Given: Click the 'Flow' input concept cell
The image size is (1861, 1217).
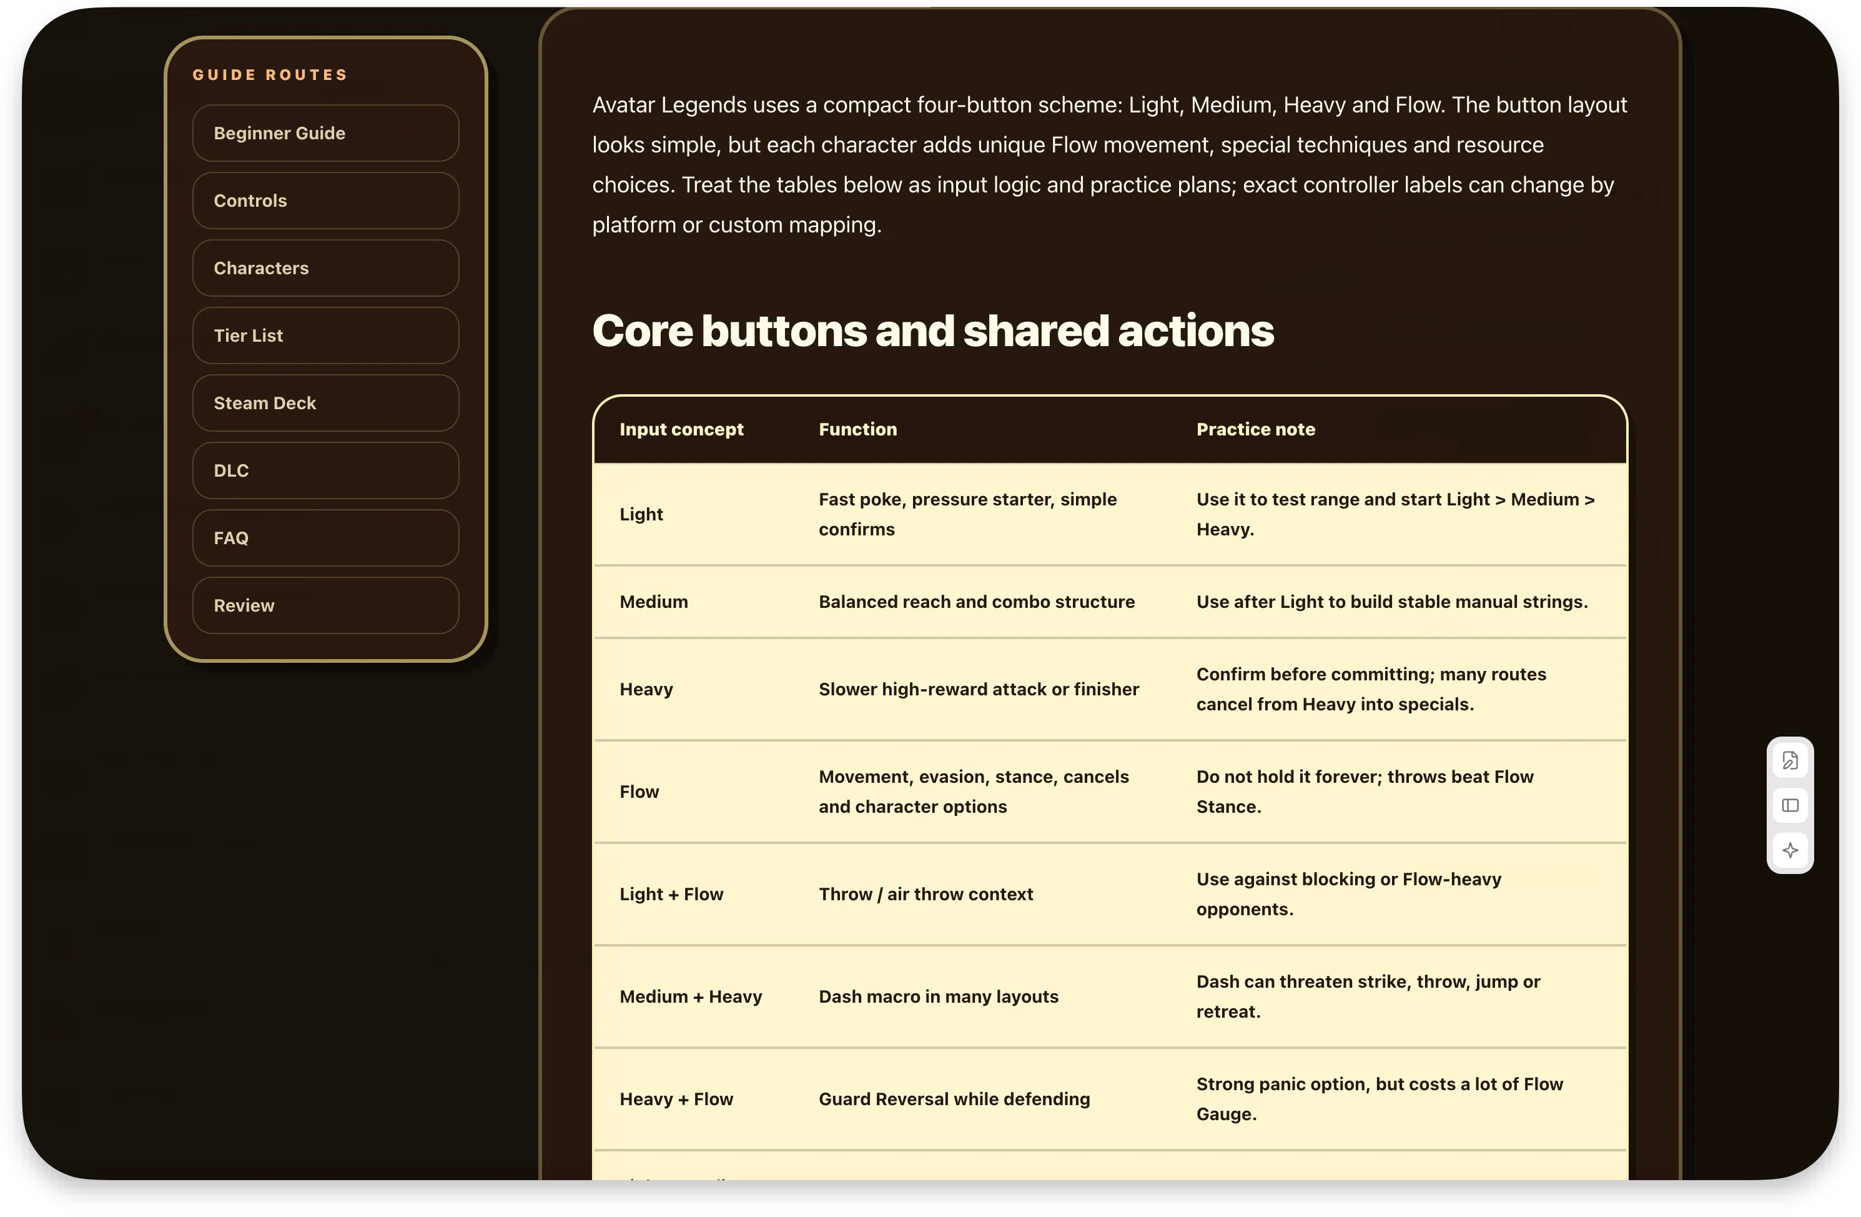Looking at the screenshot, I should [639, 792].
